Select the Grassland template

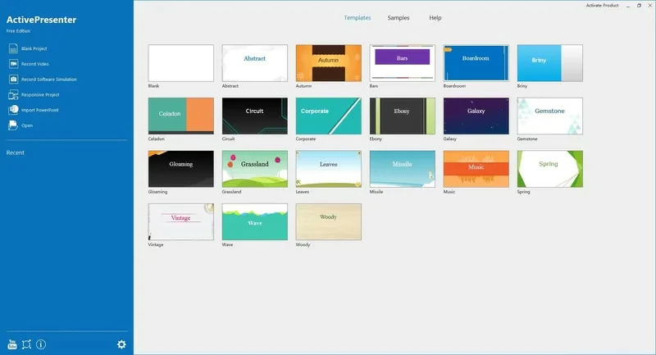click(254, 169)
